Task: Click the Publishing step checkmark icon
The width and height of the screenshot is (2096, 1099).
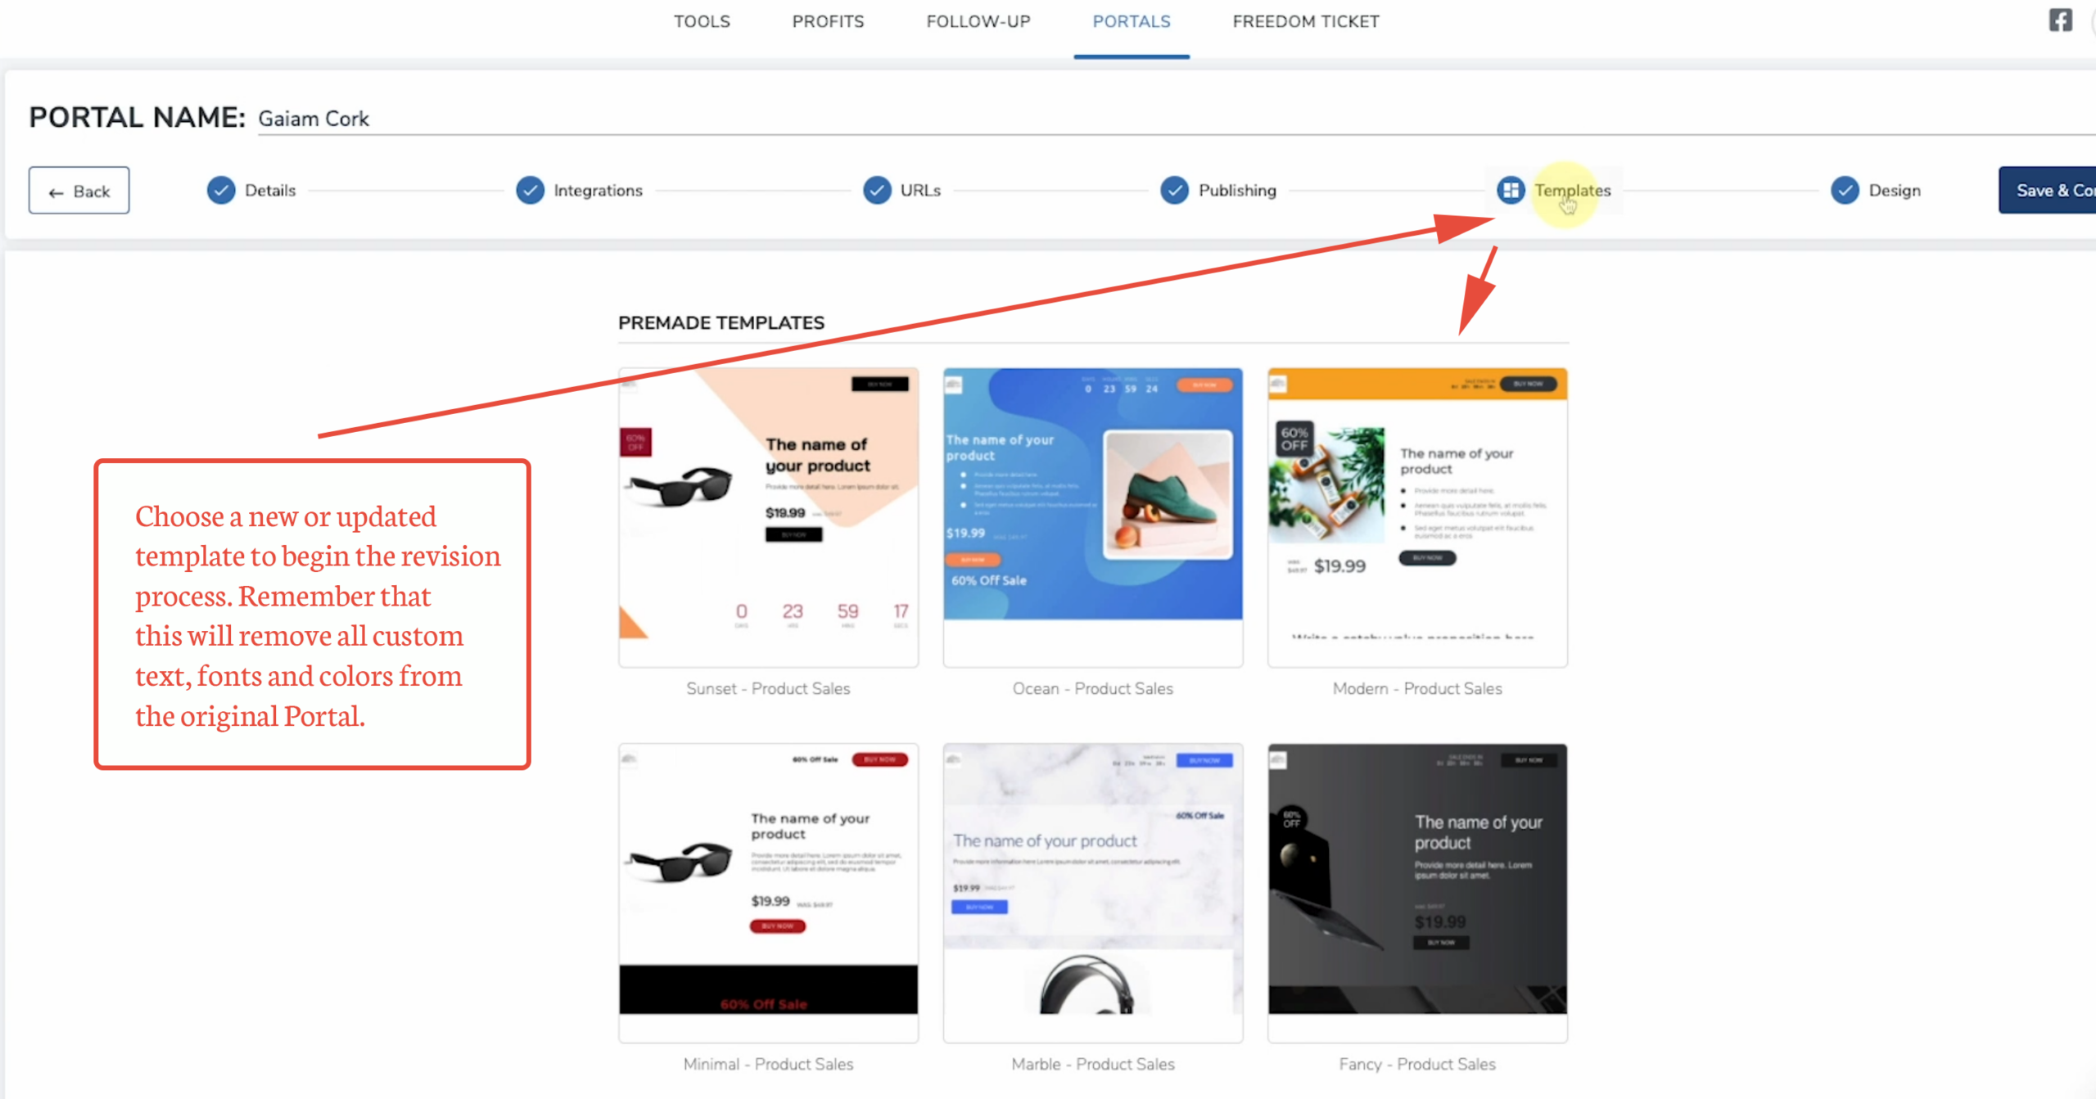Action: coord(1174,191)
